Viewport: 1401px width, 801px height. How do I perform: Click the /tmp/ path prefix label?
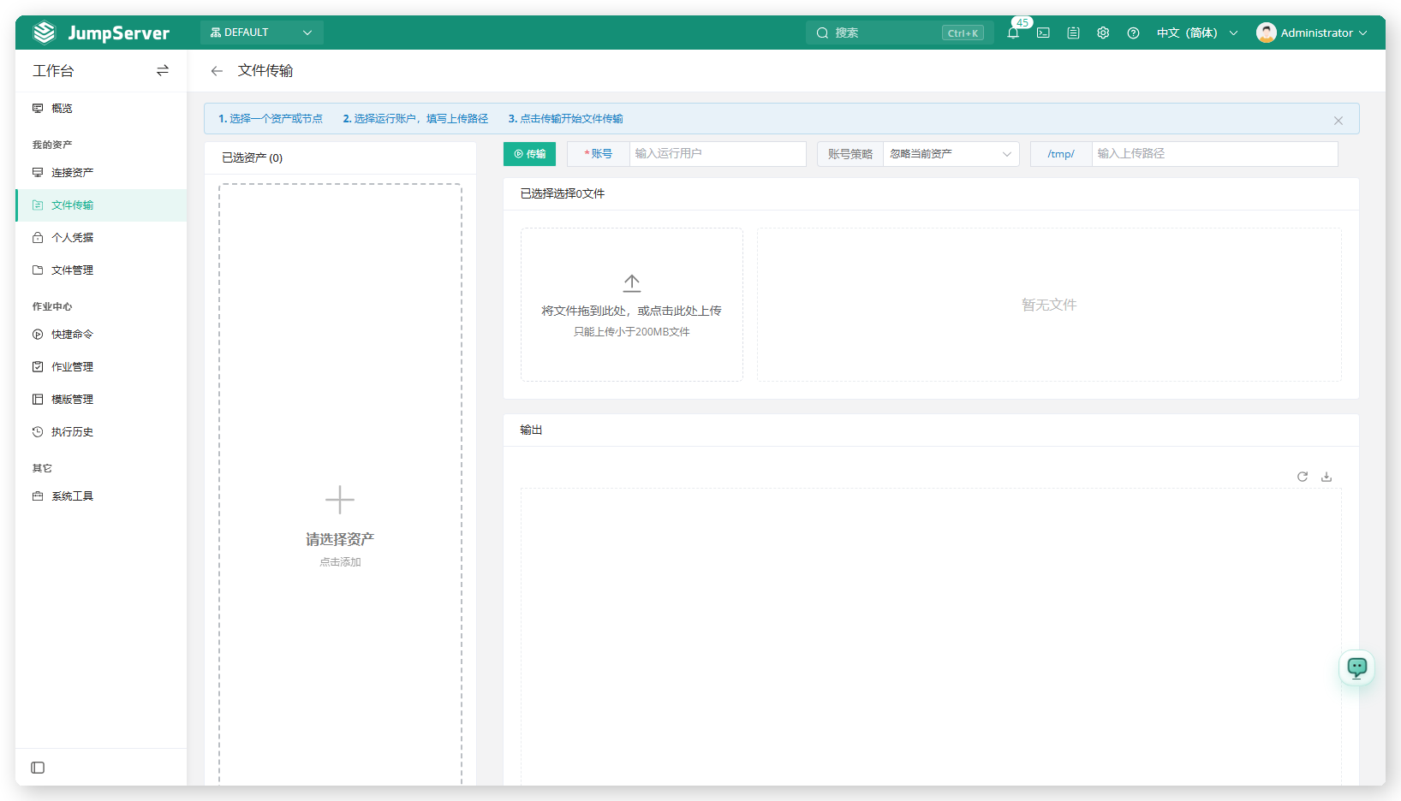pyautogui.click(x=1061, y=154)
